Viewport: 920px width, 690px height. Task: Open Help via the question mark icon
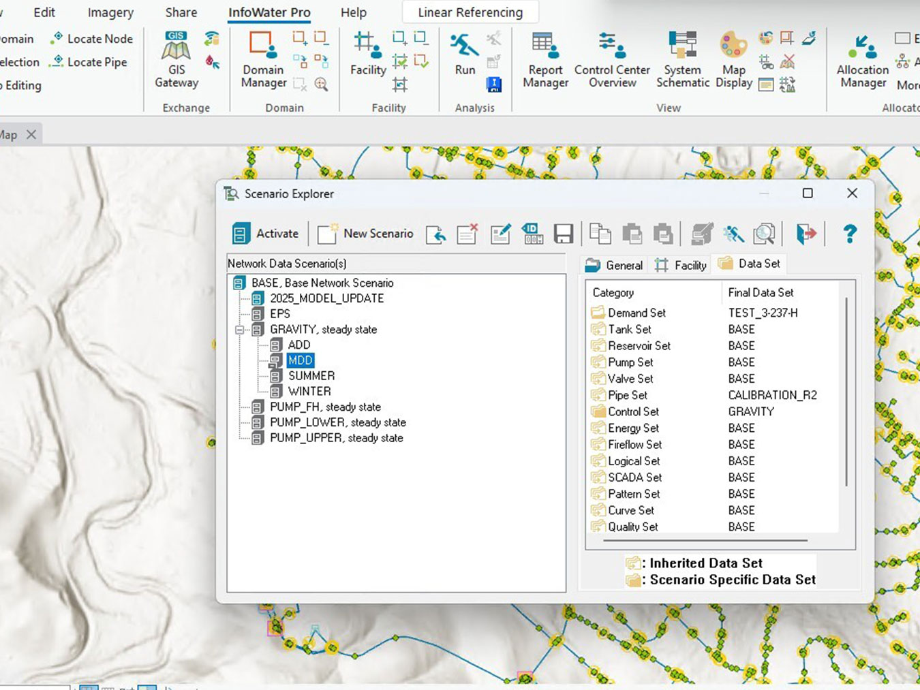pyautogui.click(x=849, y=234)
